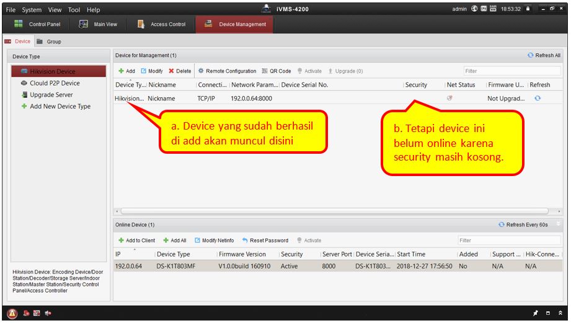Open the Control Panel tab
The image size is (571, 323).
(x=37, y=24)
